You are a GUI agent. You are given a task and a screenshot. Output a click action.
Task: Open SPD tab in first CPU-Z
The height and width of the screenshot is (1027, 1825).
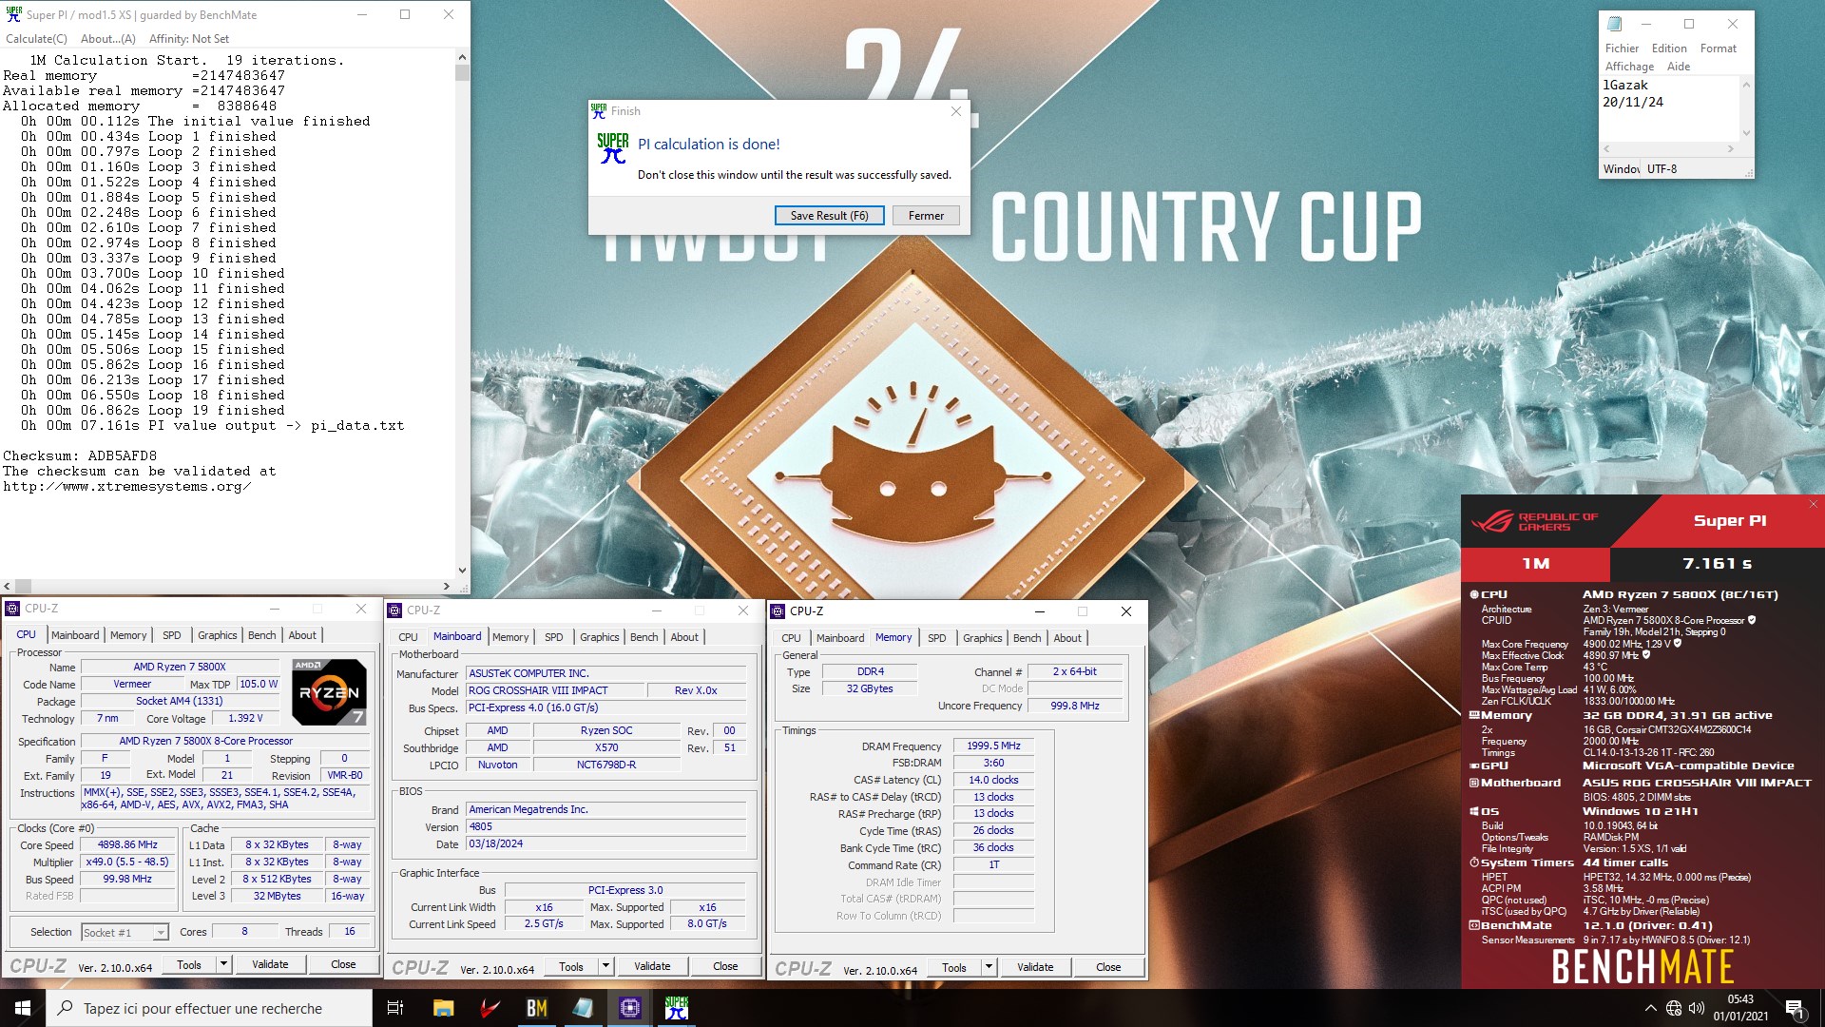pos(171,635)
